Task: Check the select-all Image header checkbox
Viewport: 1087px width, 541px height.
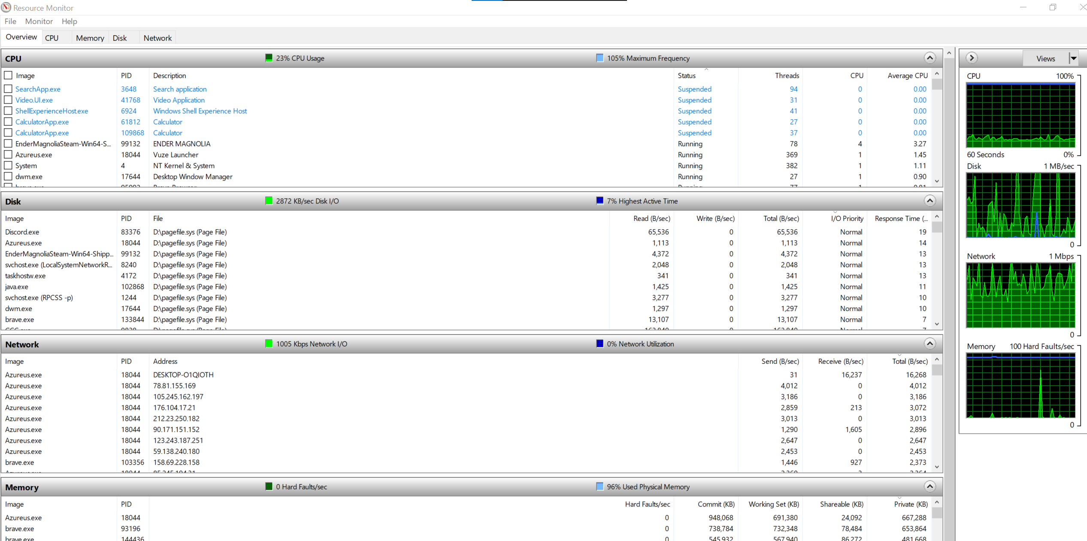Action: (8, 76)
